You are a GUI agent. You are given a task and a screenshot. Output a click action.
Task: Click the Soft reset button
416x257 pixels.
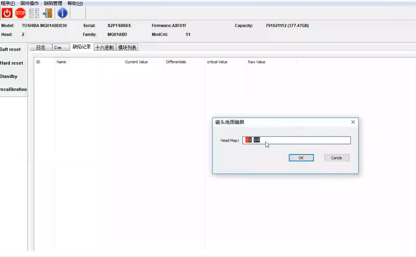10,49
